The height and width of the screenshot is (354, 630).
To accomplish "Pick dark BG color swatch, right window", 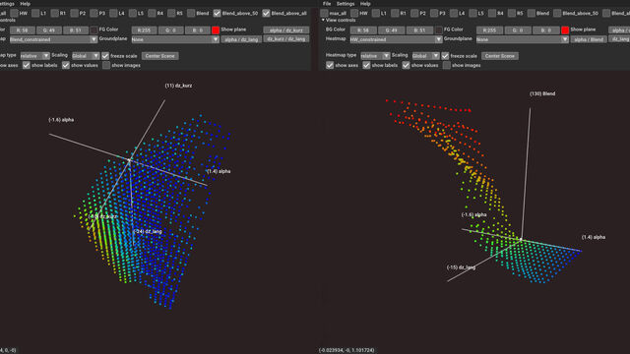I will (x=438, y=30).
